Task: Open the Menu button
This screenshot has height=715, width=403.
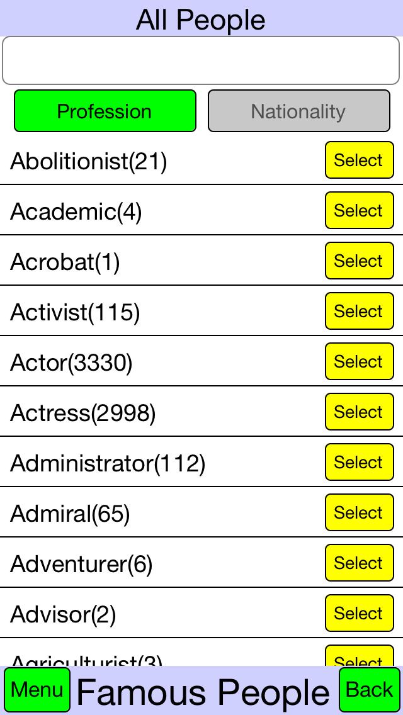Action: (37, 690)
